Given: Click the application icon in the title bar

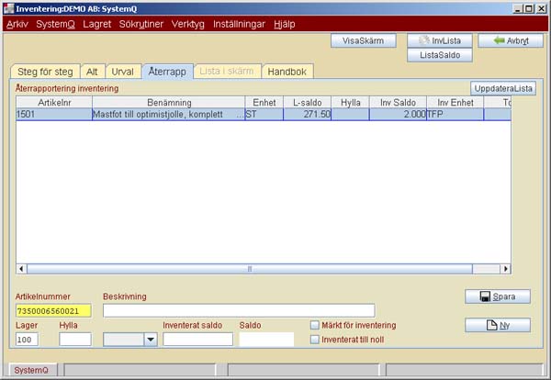Looking at the screenshot, I should [x=8, y=7].
